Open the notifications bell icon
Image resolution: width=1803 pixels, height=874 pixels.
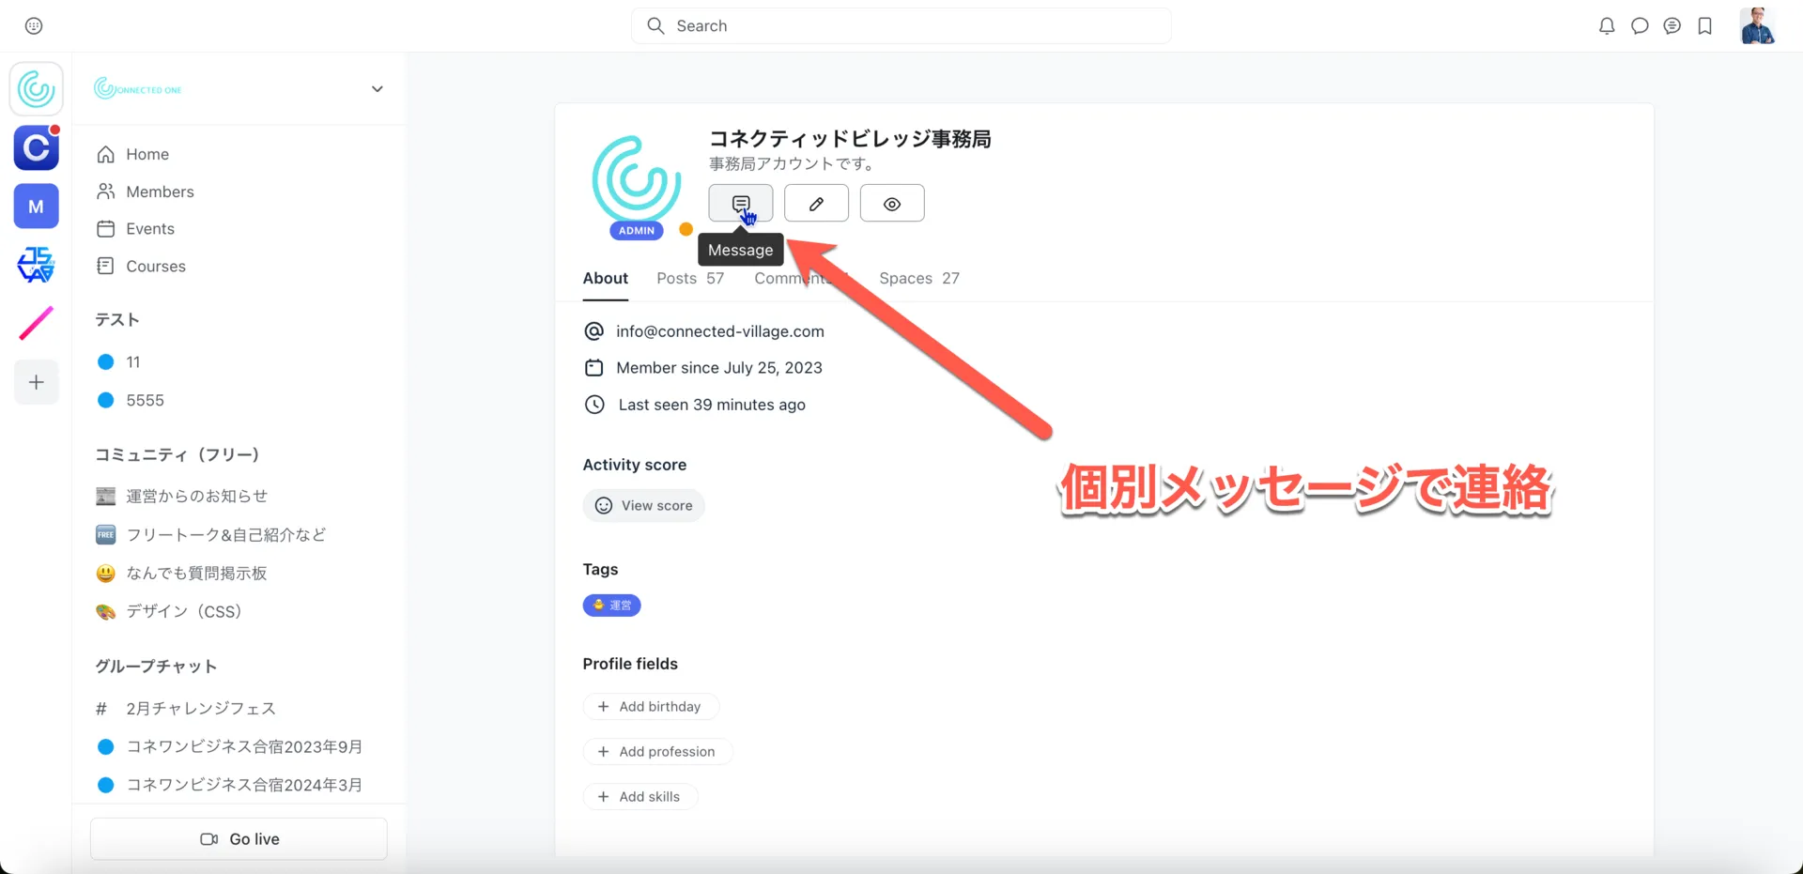coord(1607,26)
